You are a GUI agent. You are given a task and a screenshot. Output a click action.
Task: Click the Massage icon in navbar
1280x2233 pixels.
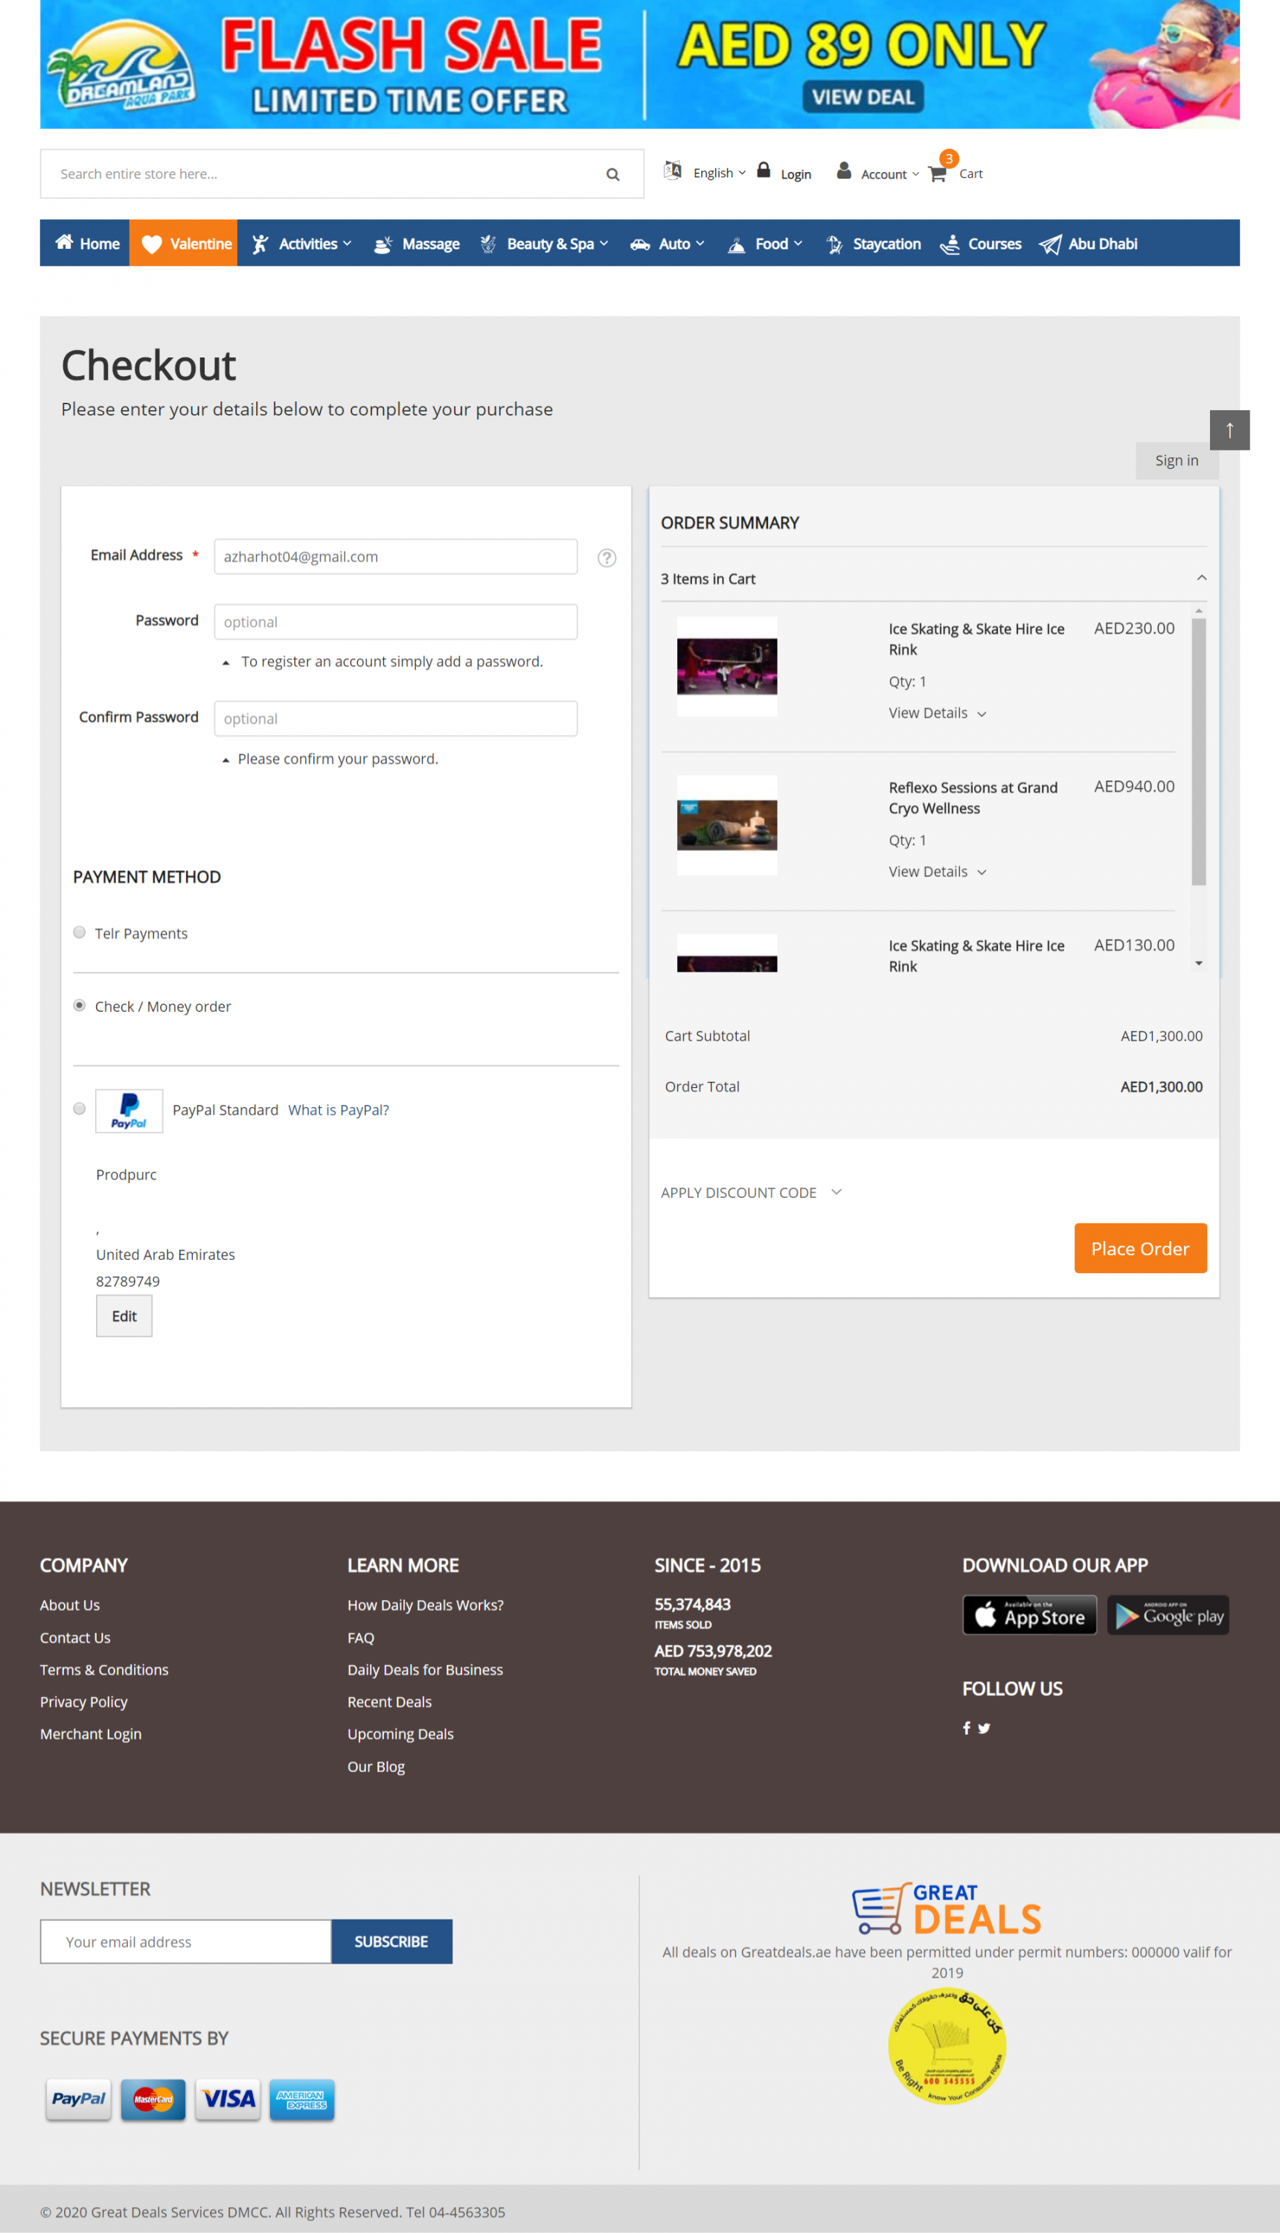tap(383, 244)
